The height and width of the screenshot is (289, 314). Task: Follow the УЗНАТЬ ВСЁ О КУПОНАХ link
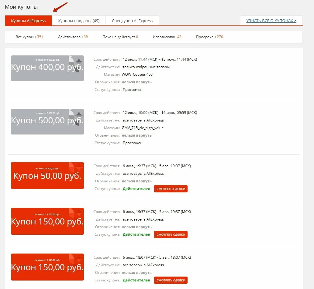(x=271, y=21)
